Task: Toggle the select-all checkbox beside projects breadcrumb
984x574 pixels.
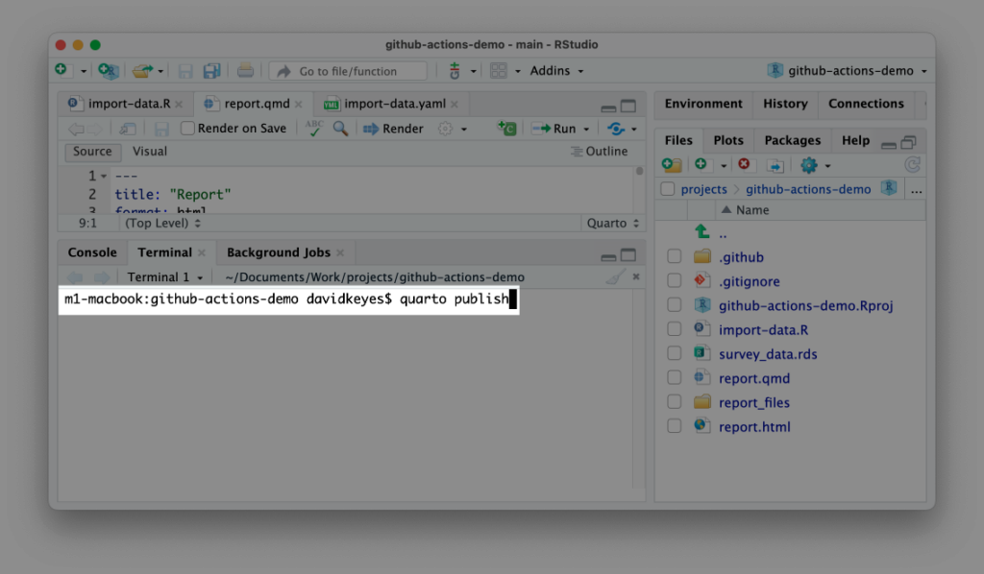Action: pos(668,189)
